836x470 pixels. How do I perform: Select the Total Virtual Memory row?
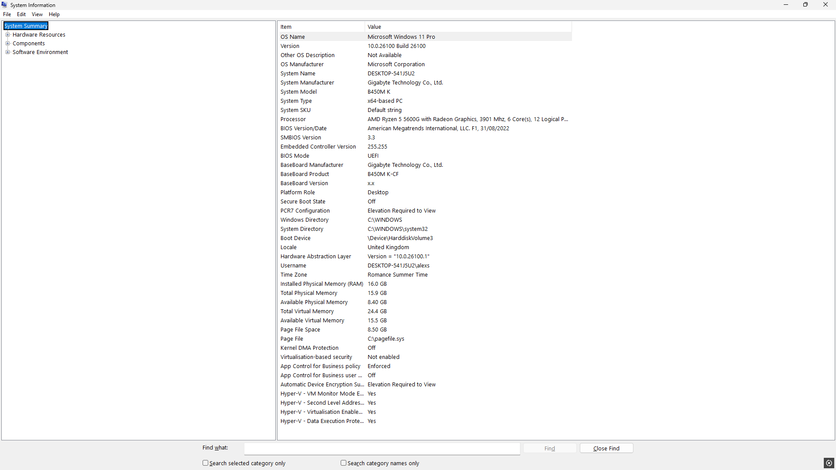(x=425, y=311)
